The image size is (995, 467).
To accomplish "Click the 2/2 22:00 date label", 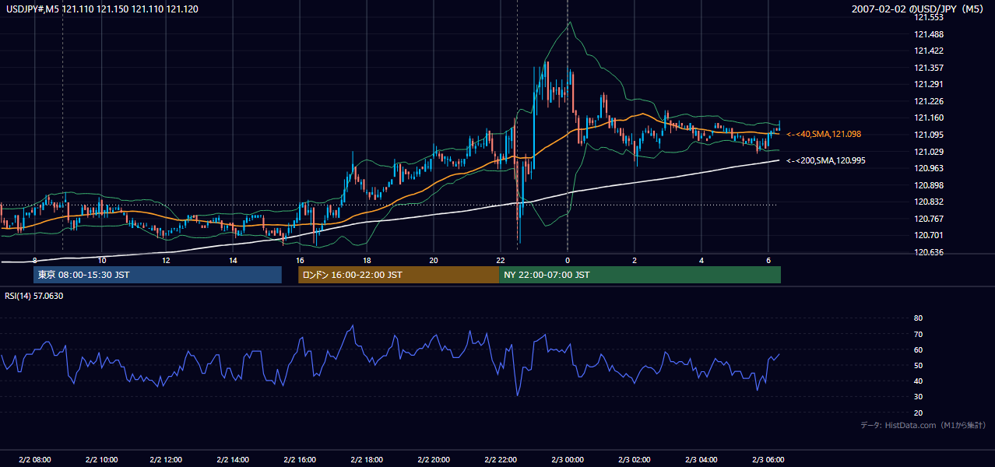I will [501, 459].
